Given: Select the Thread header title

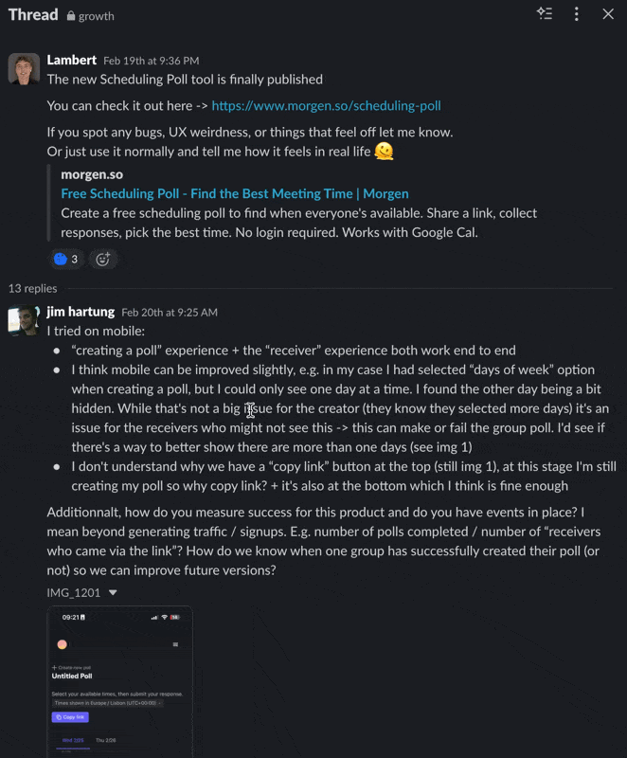Looking at the screenshot, I should (32, 14).
